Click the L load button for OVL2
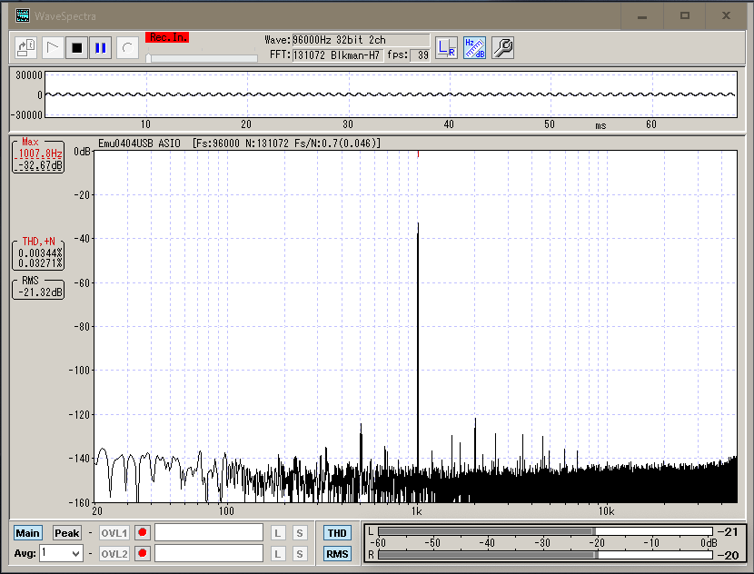This screenshot has height=574, width=754. [x=277, y=553]
